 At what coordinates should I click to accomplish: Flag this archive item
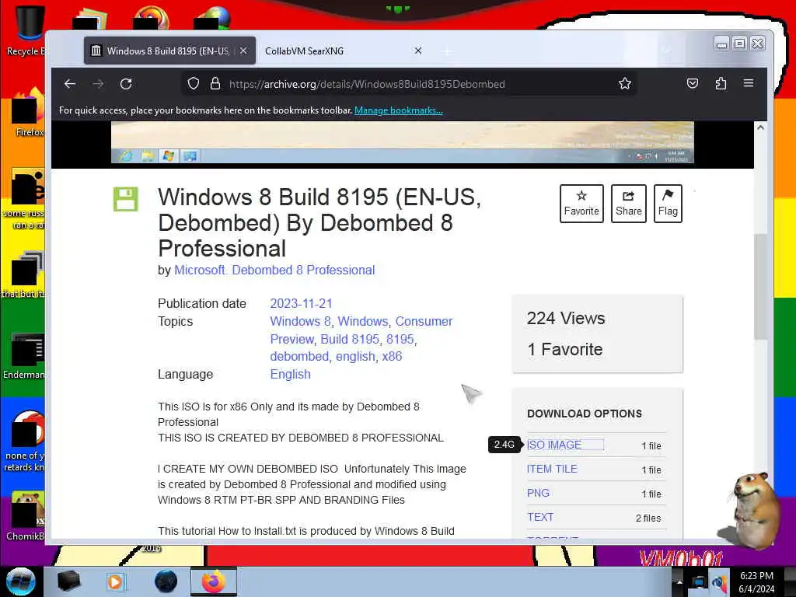tap(668, 204)
